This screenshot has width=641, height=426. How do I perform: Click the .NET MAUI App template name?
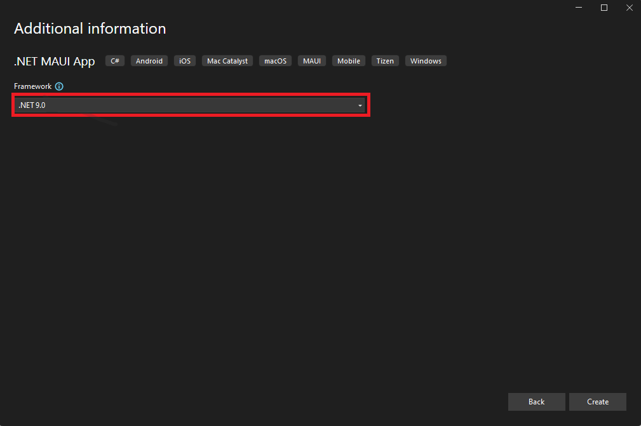coord(55,62)
